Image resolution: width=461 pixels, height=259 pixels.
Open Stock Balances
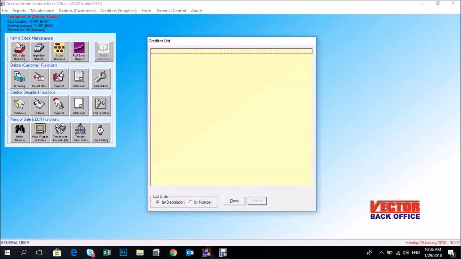click(59, 51)
